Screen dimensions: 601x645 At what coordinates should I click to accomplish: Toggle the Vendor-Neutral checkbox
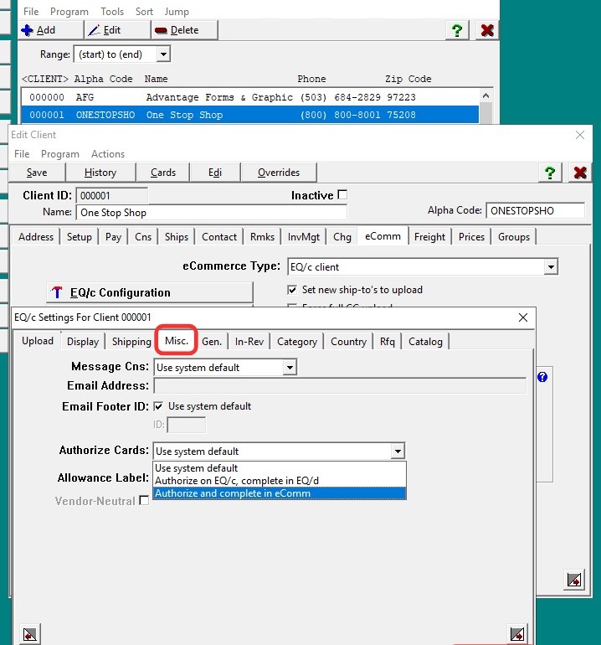(144, 500)
